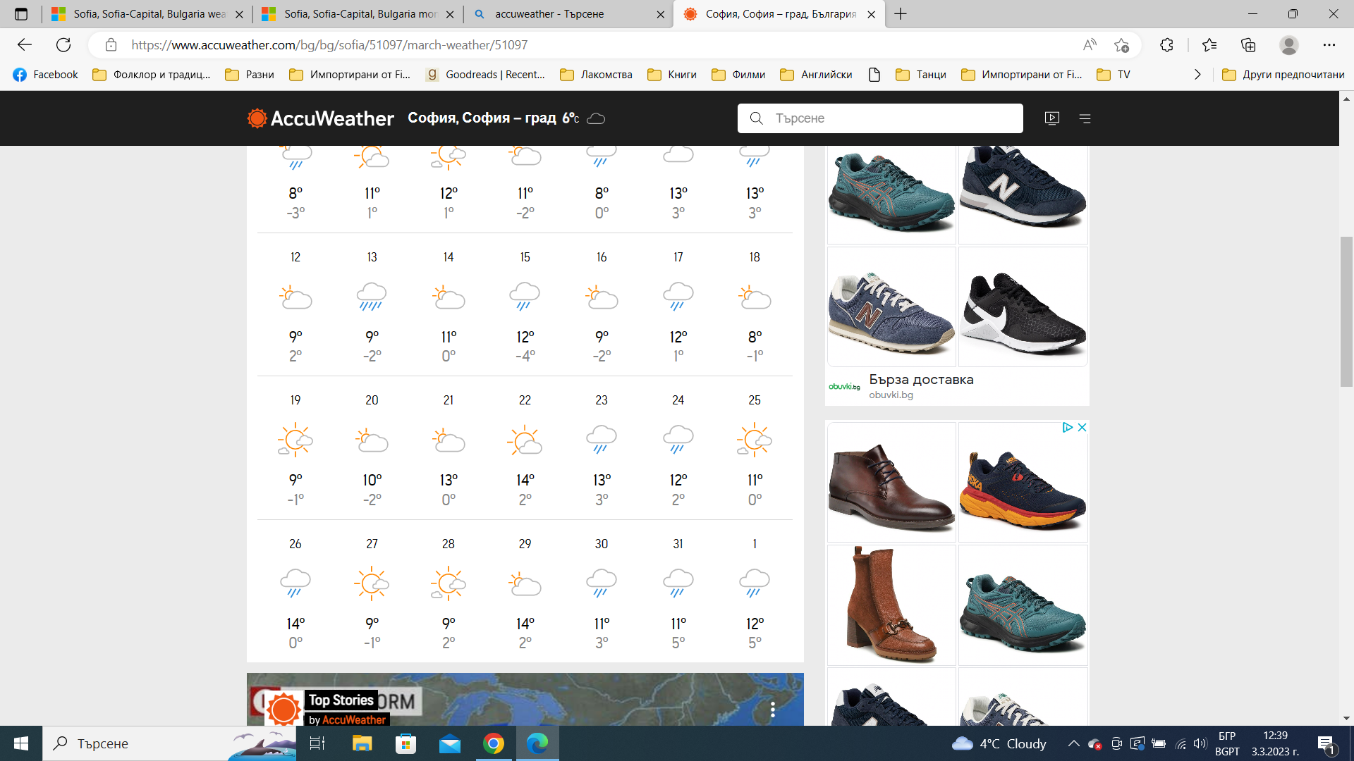The width and height of the screenshot is (1354, 761).
Task: Open browser extensions puzzle icon
Action: [1166, 45]
